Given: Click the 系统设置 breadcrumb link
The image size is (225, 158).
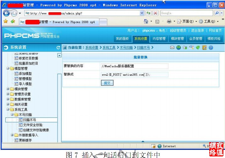Looking at the screenshot, I should (x=92, y=47).
